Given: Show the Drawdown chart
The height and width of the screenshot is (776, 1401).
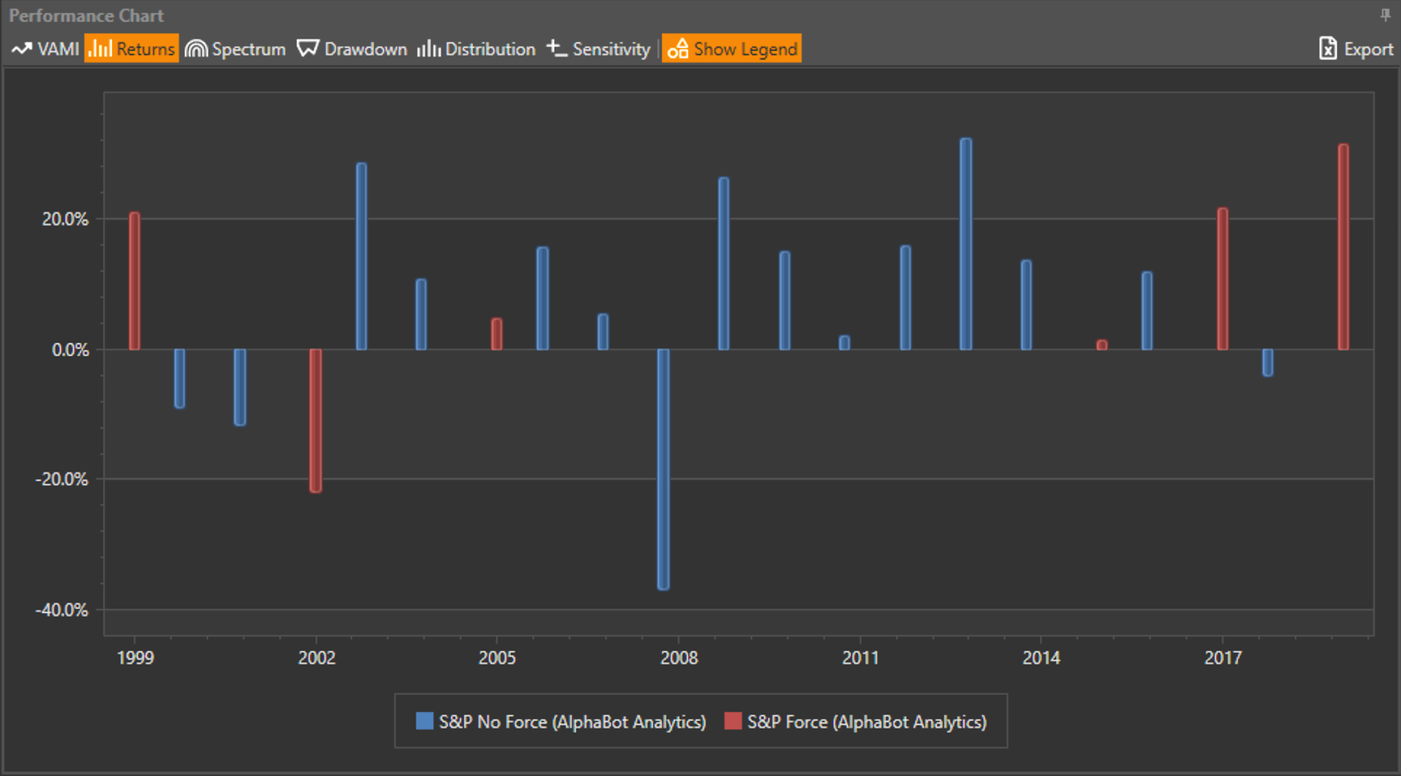Looking at the screenshot, I should coord(352,49).
